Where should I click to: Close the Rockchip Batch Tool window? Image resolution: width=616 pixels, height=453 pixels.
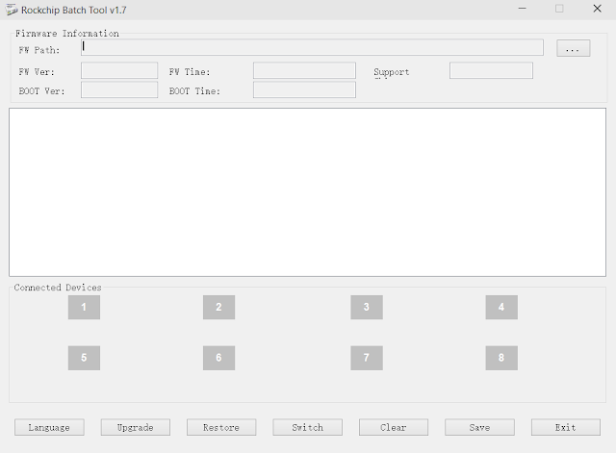597,9
